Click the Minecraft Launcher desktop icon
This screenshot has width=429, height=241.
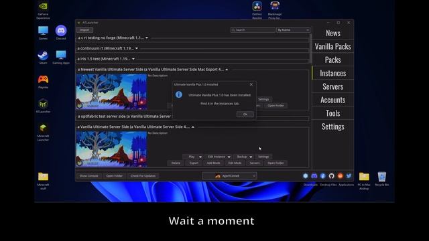coord(43,133)
